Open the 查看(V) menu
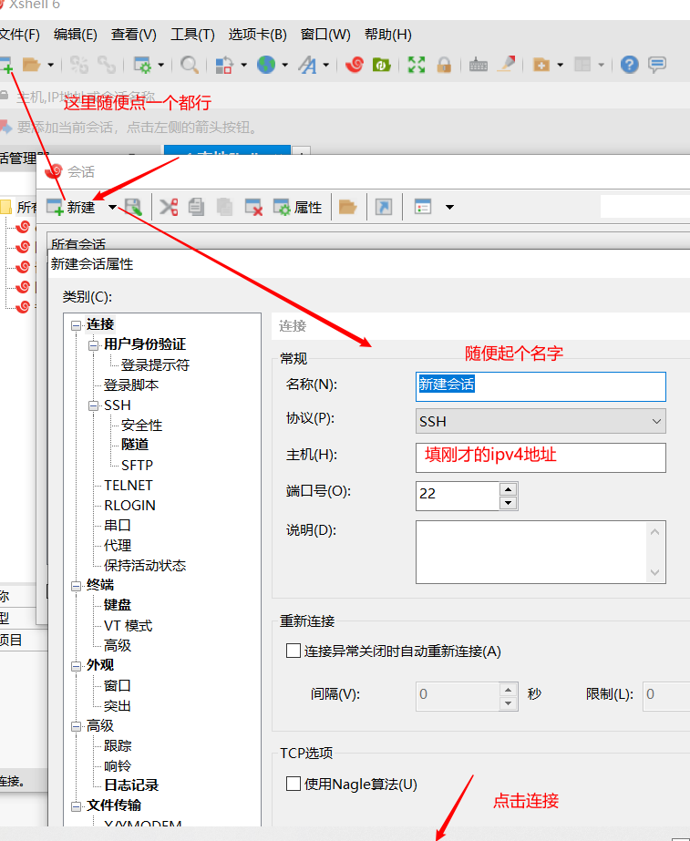690x841 pixels. tap(134, 35)
